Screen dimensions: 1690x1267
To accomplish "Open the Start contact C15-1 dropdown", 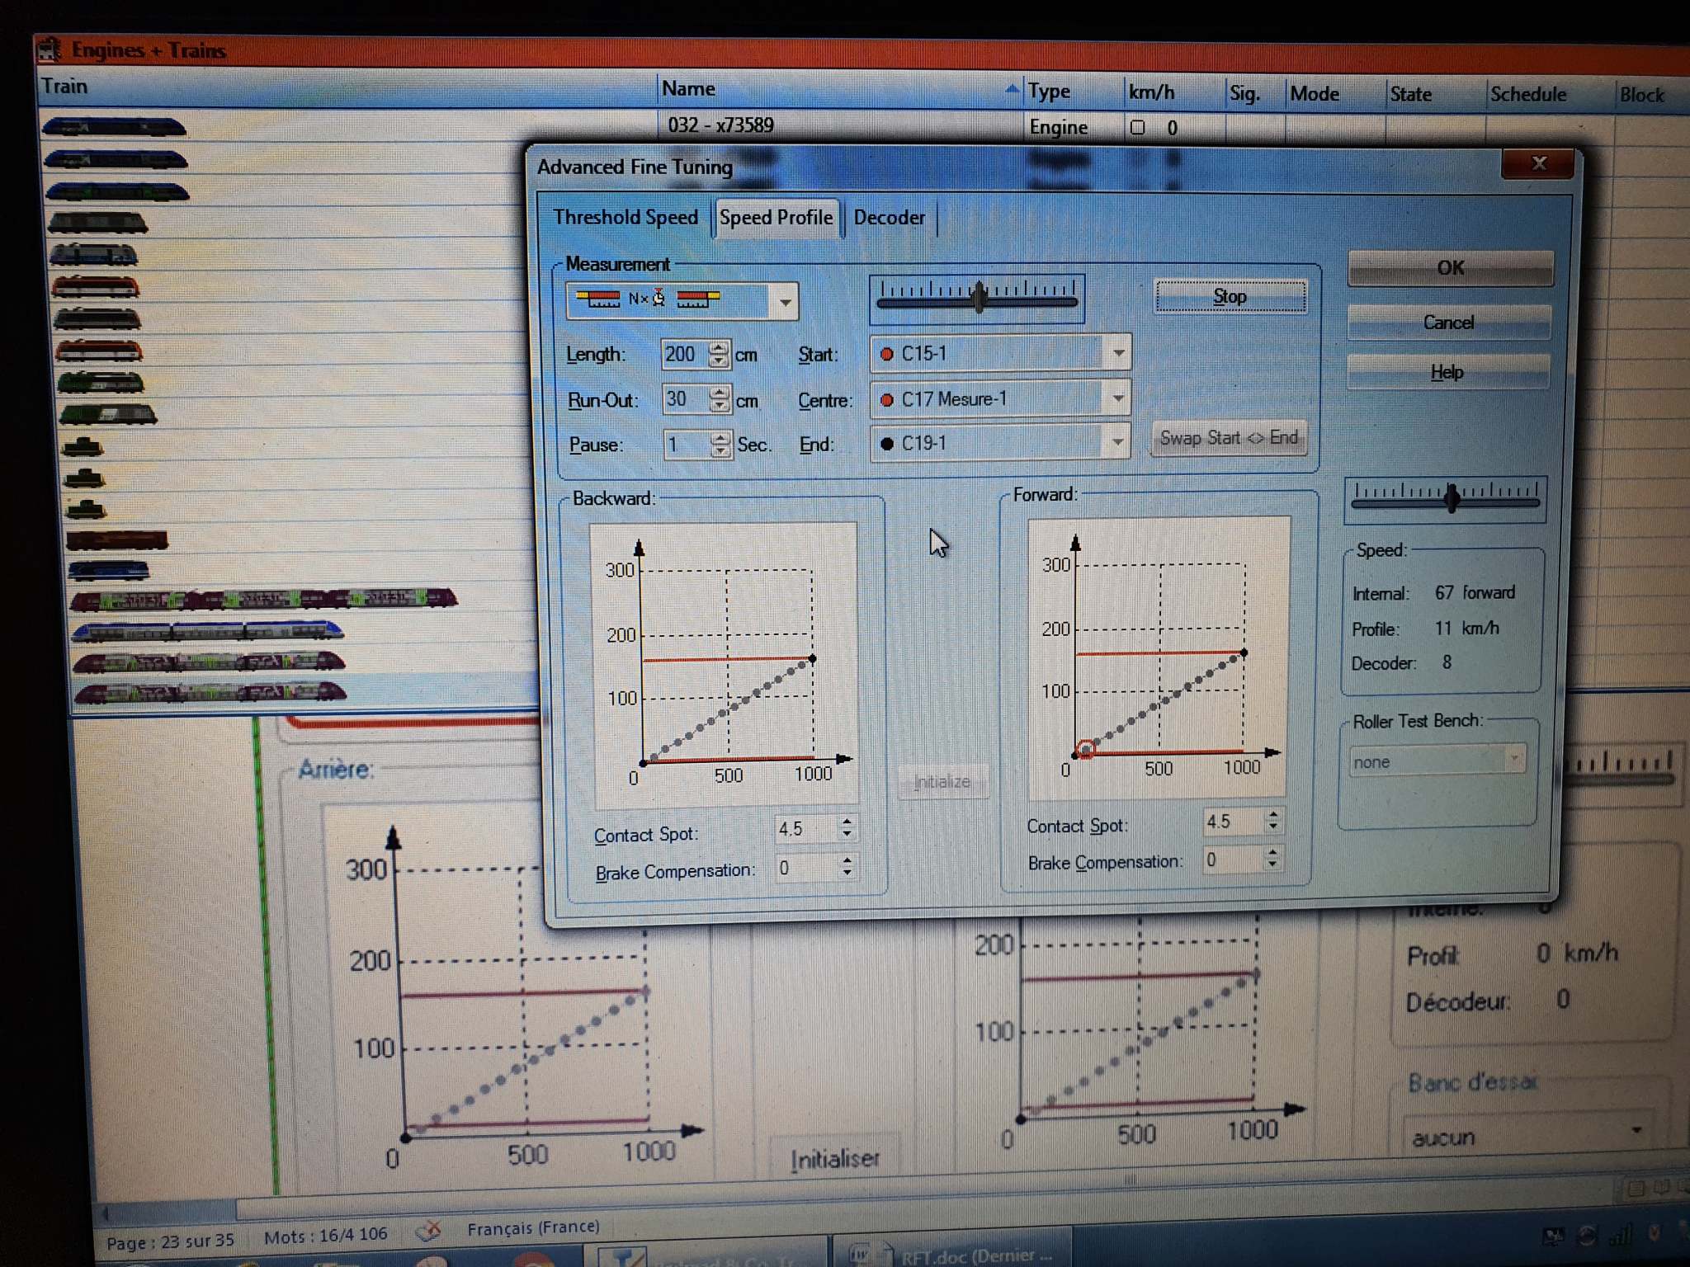I will coord(1118,354).
